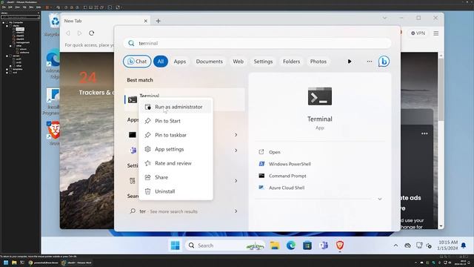Switch to the Photos search filter
Screen dimensions: 474x267
coord(318,62)
